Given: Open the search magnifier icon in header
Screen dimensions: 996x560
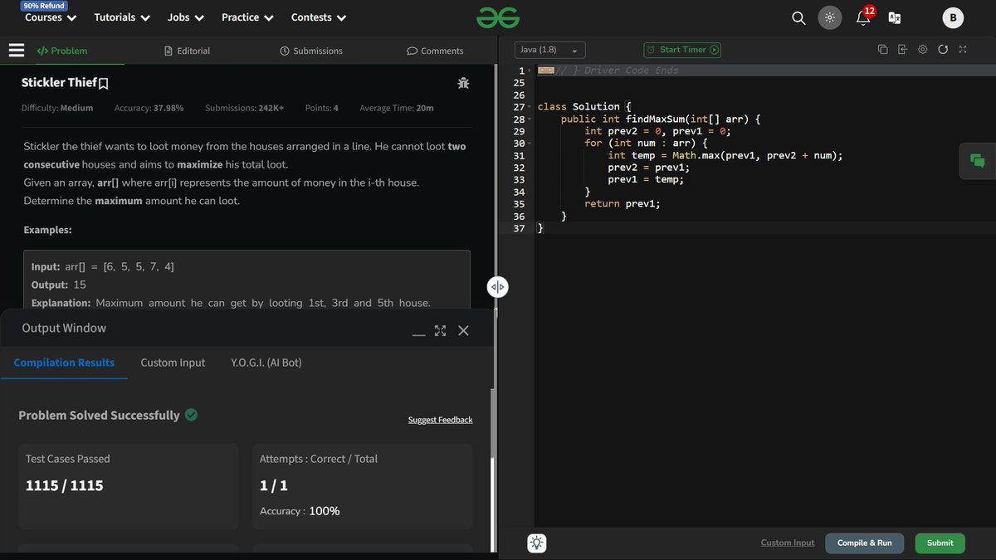Looking at the screenshot, I should pos(798,17).
